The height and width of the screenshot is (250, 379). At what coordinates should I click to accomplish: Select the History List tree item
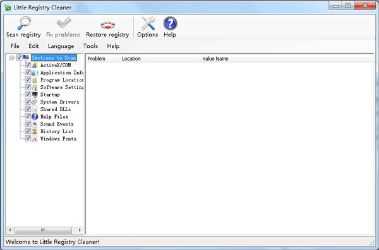(x=57, y=131)
